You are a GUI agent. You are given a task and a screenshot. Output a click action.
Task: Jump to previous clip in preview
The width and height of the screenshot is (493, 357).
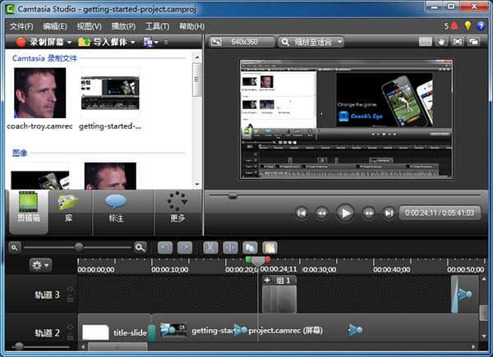click(302, 213)
